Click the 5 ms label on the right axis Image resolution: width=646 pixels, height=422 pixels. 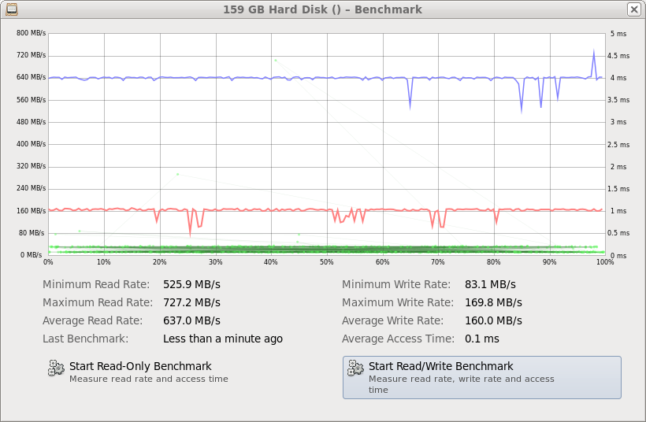[618, 34]
